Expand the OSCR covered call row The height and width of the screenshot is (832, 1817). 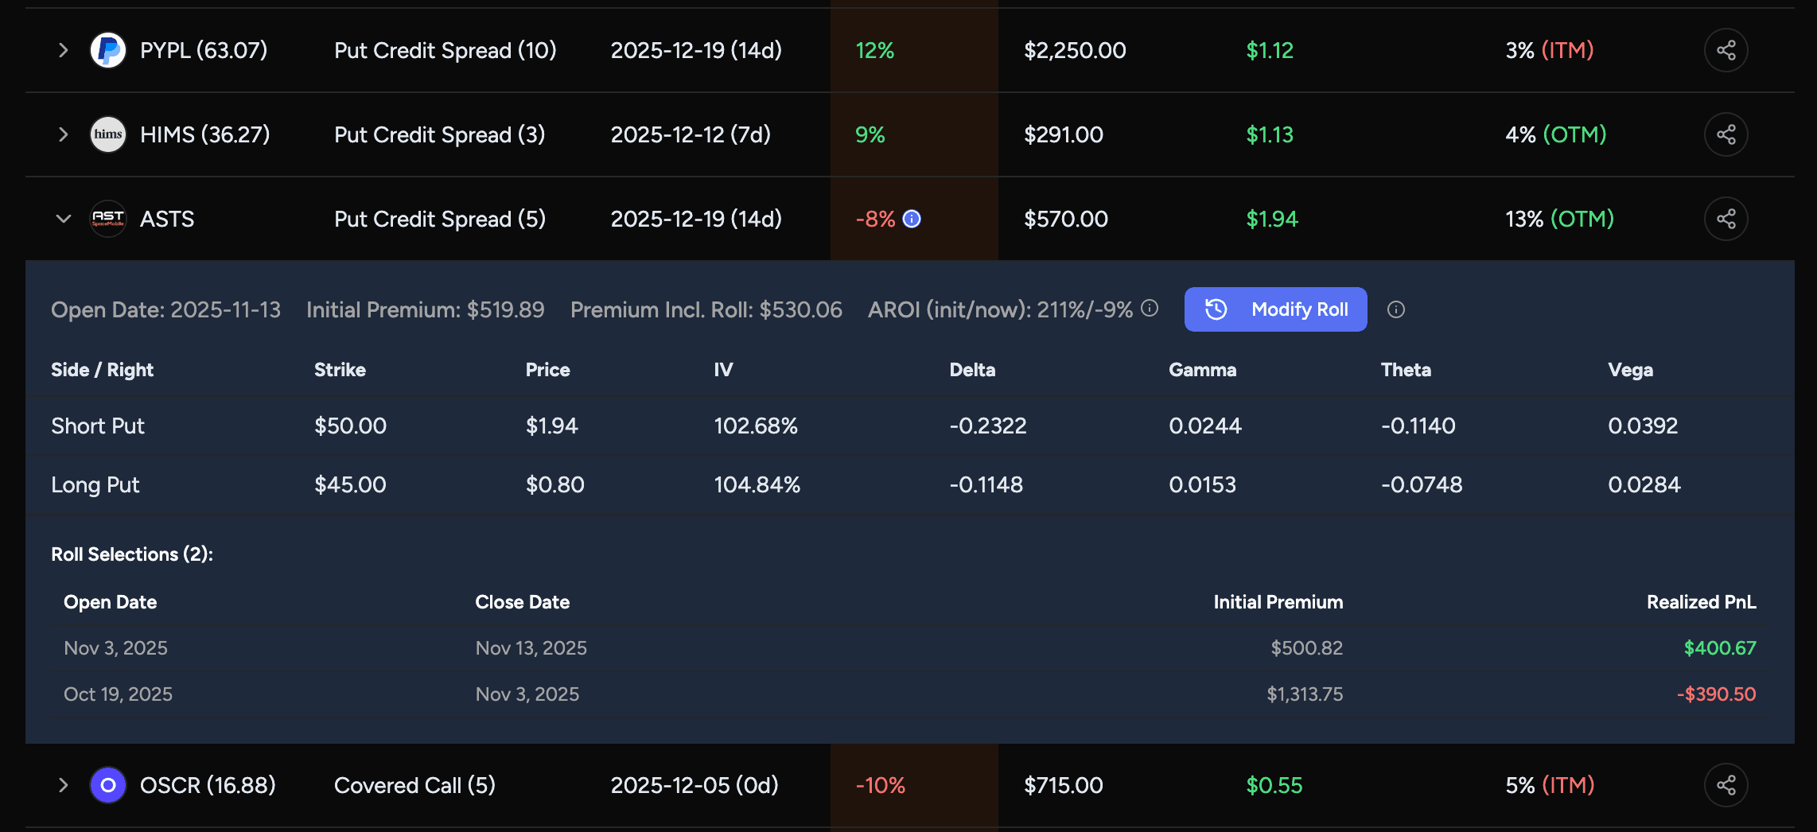(64, 785)
